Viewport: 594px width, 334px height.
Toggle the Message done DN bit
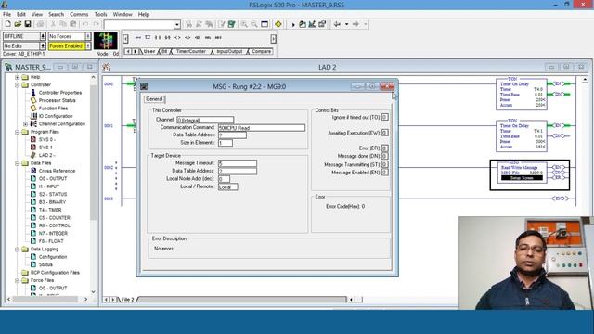tap(384, 156)
